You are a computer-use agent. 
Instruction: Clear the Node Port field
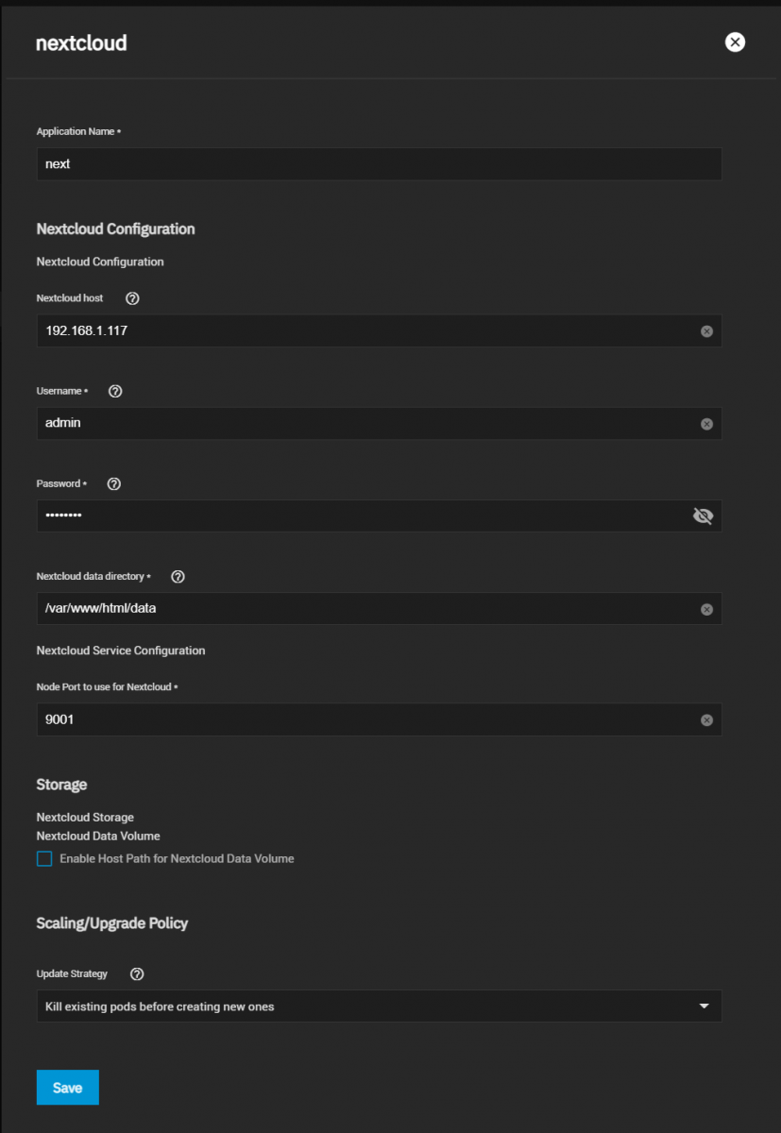pyautogui.click(x=706, y=720)
